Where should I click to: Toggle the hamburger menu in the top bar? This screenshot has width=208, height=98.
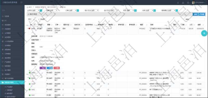(x=22, y=2)
